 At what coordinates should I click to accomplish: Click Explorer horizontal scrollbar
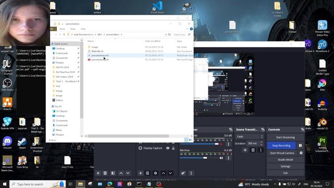pyautogui.click(x=128, y=136)
